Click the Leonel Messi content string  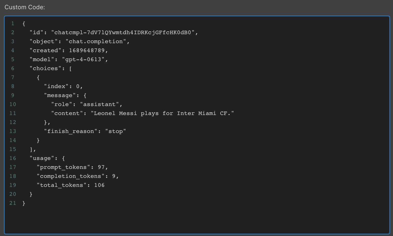162,113
